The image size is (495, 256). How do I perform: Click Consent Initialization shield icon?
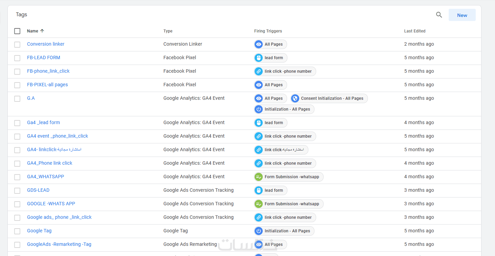[x=295, y=98]
